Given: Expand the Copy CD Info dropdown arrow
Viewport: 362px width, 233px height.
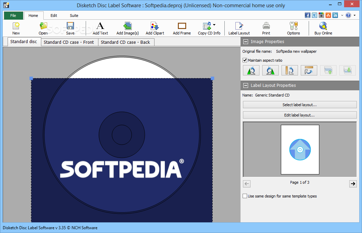Looking at the screenshot, I should coord(214,25).
